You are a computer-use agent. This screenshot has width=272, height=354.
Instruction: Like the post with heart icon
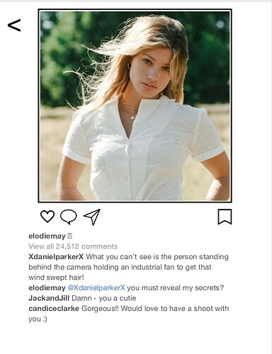47,216
